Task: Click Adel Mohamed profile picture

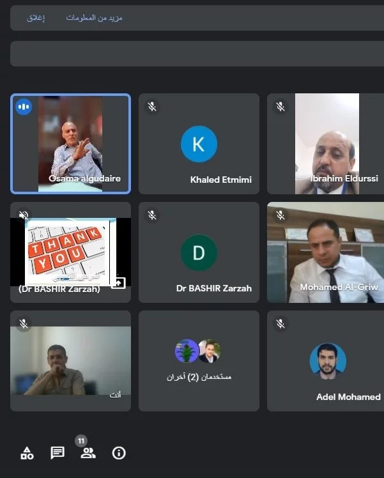Action: point(328,361)
